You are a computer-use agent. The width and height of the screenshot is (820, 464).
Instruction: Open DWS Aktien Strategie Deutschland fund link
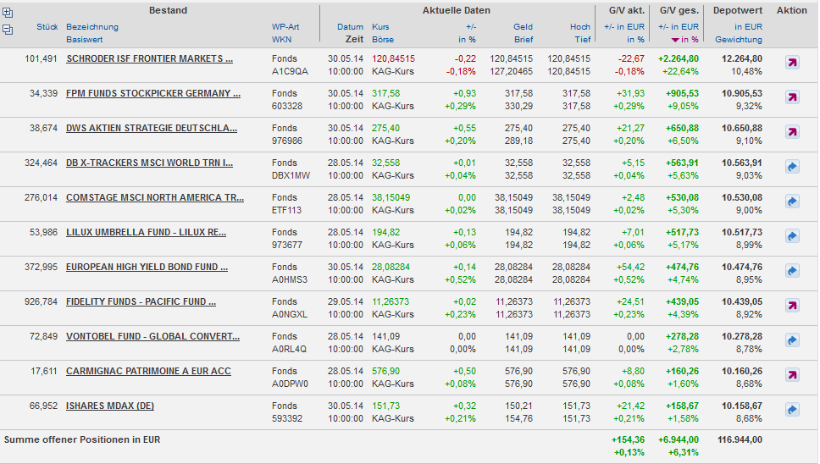(152, 128)
